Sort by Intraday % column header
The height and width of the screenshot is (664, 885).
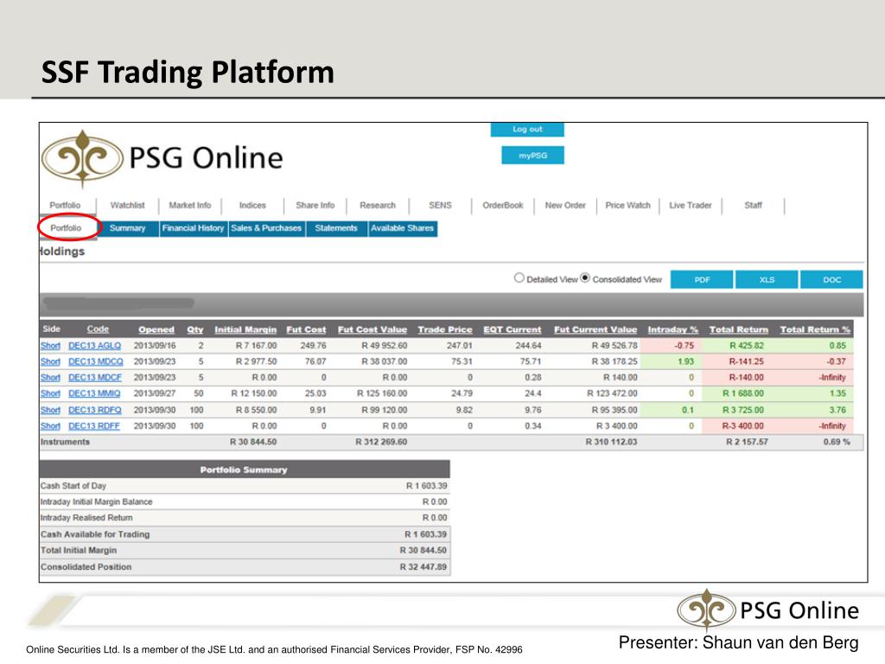click(x=672, y=329)
